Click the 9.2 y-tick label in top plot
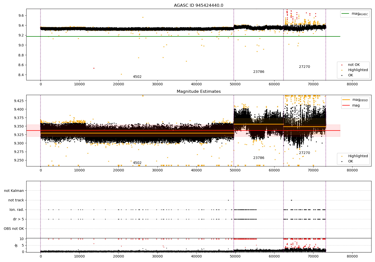The height and width of the screenshot is (262, 375). pos(21,35)
